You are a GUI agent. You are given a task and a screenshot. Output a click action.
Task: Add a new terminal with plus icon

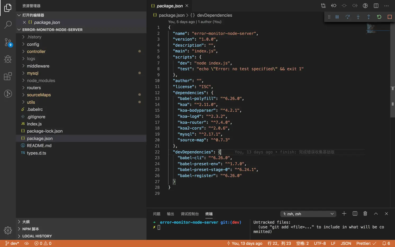click(344, 214)
